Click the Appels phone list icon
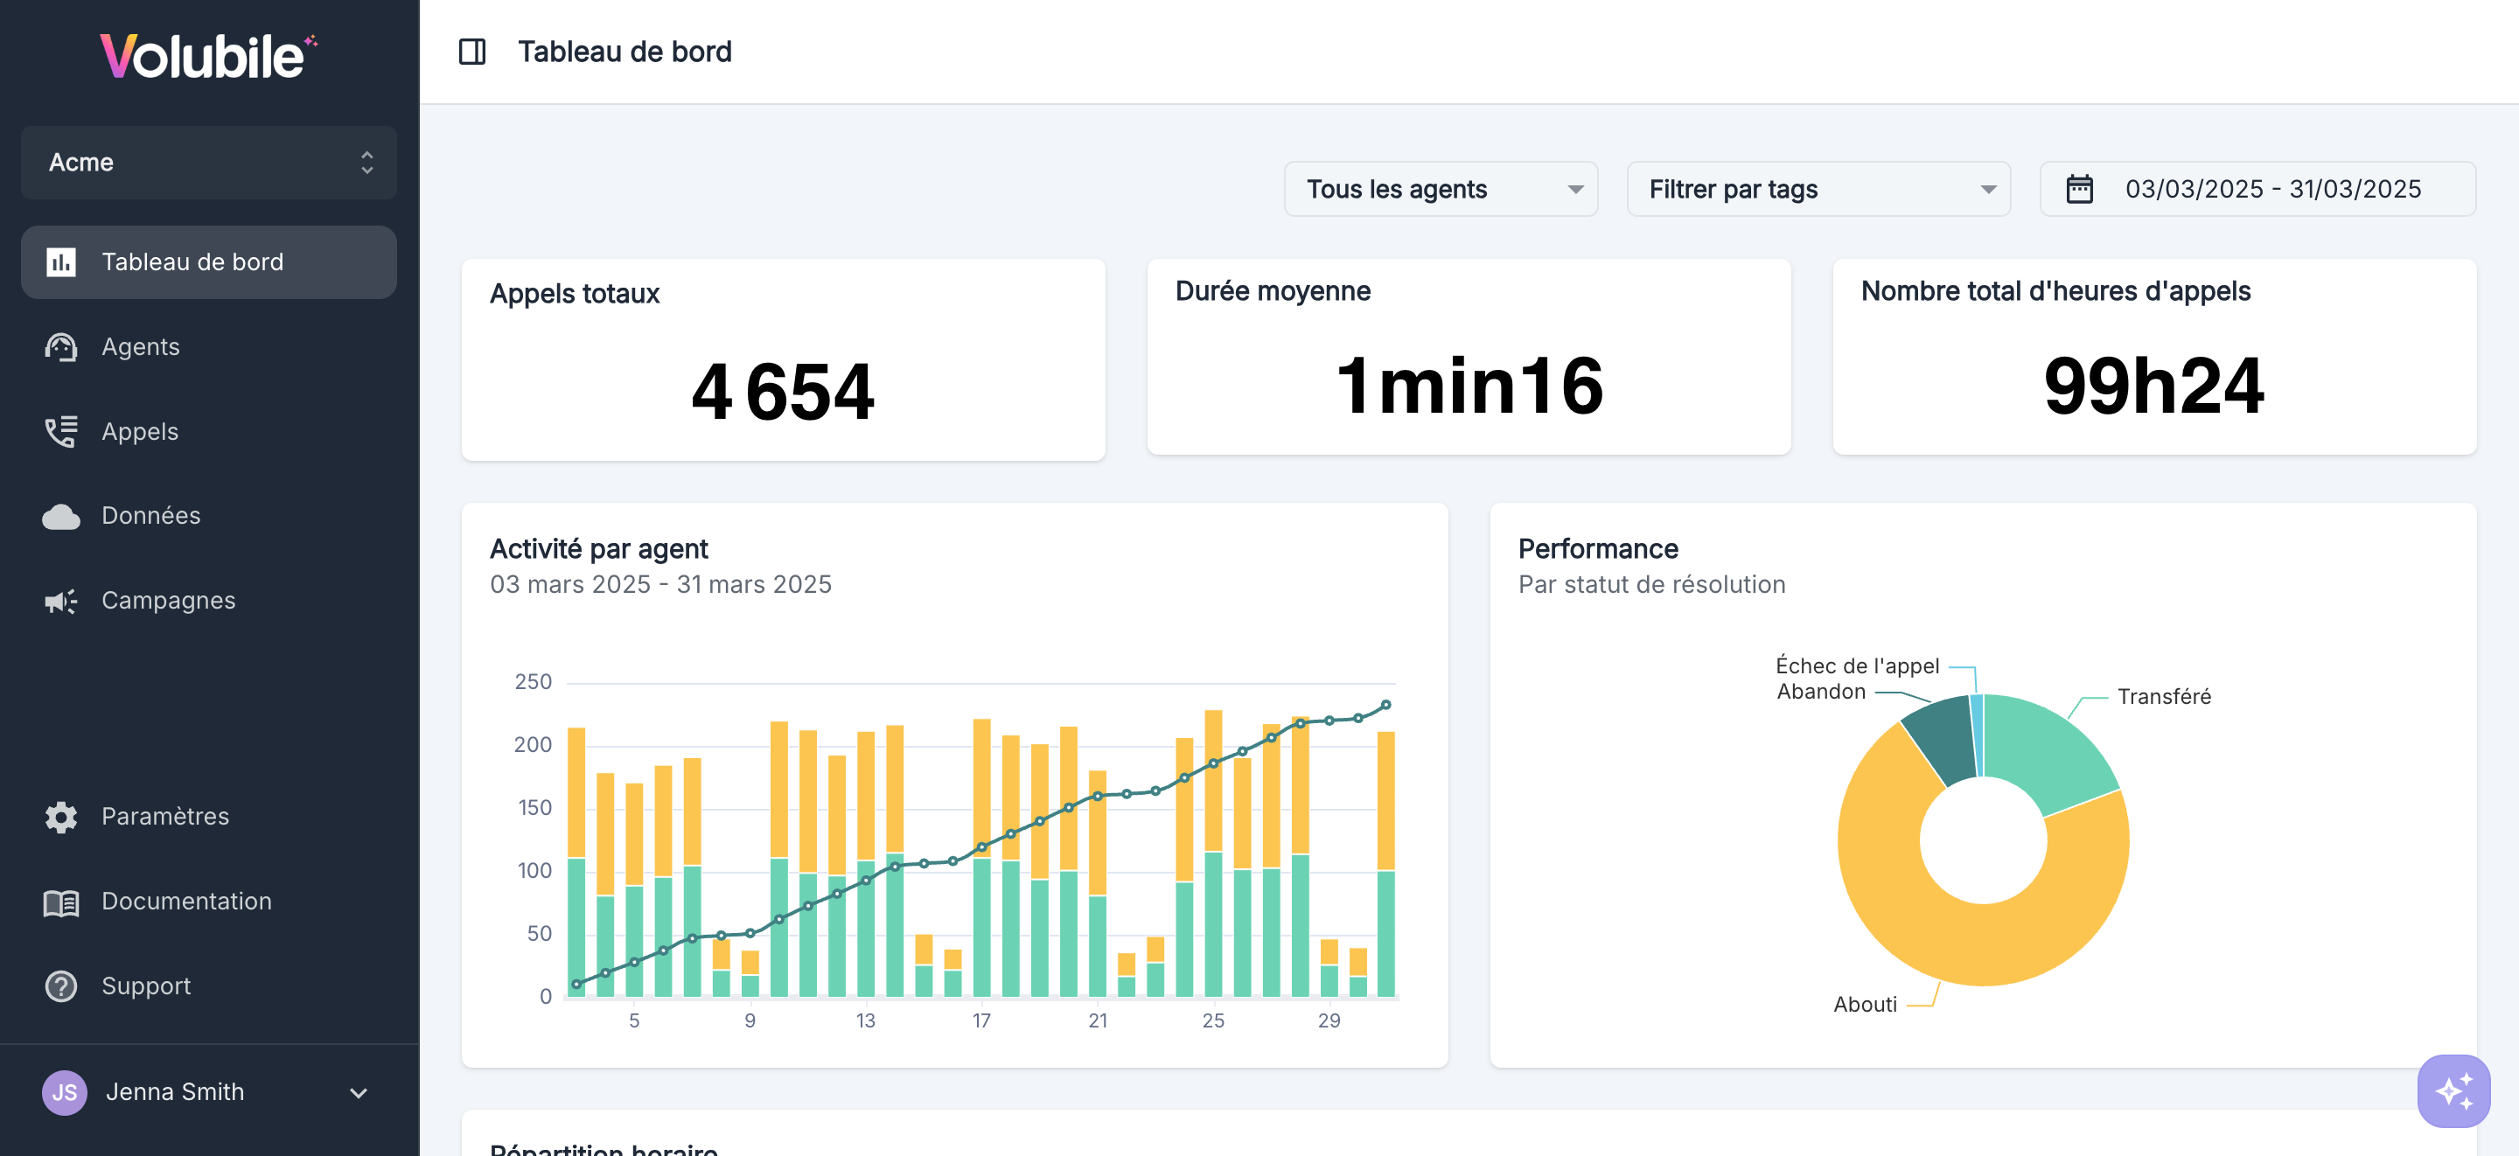Viewport: 2519px width, 1156px height. click(x=60, y=431)
